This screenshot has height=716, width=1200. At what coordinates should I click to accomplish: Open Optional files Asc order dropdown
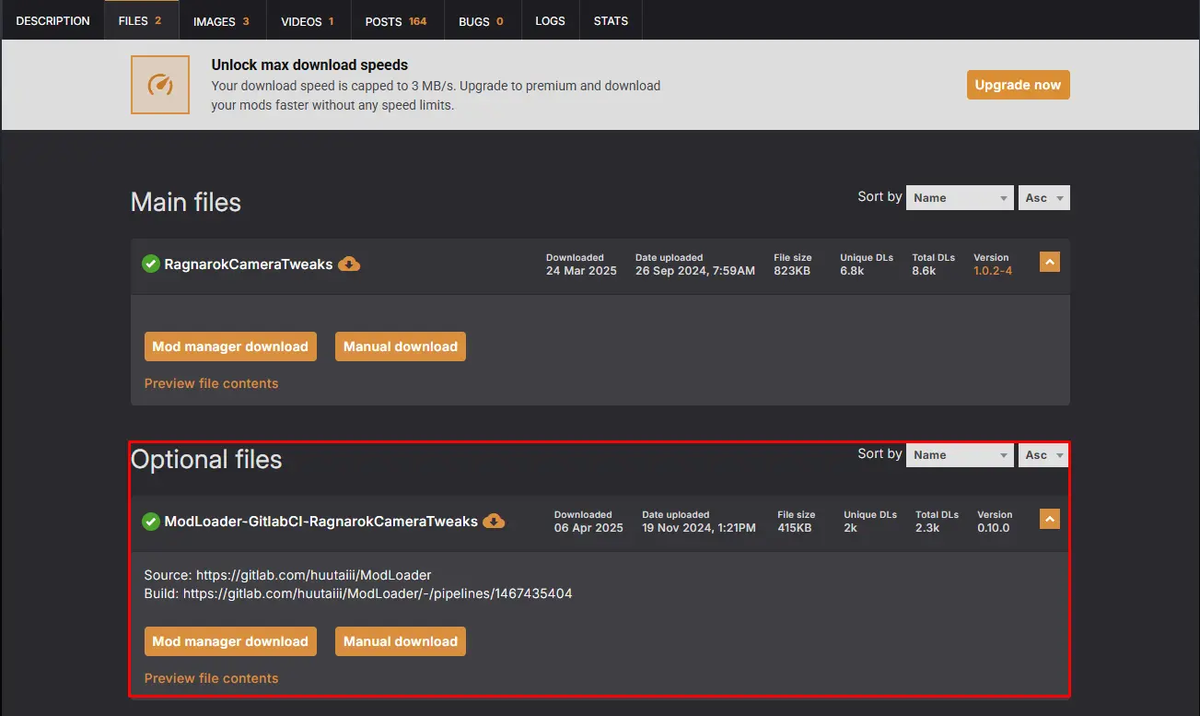(1044, 454)
